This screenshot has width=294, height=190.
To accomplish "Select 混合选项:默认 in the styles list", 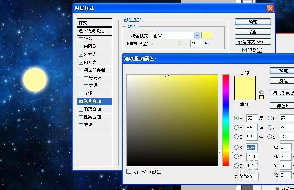I will [94, 31].
